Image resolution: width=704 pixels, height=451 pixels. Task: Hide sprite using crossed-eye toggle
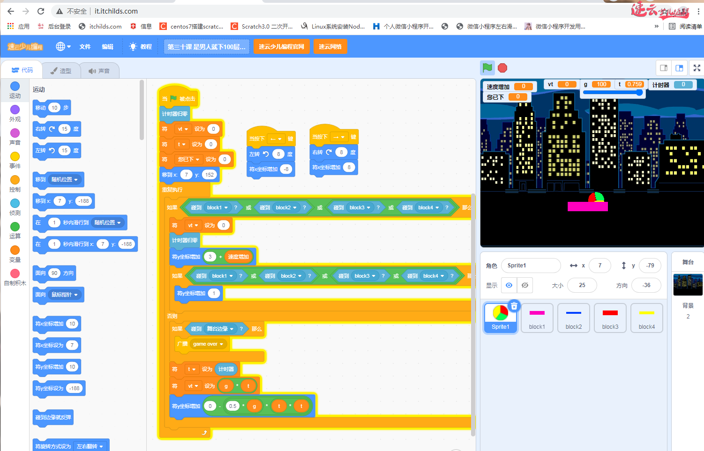tap(525, 285)
